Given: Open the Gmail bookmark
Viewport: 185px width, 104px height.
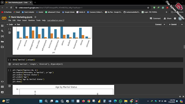Looking at the screenshot, I should coord(17,12).
